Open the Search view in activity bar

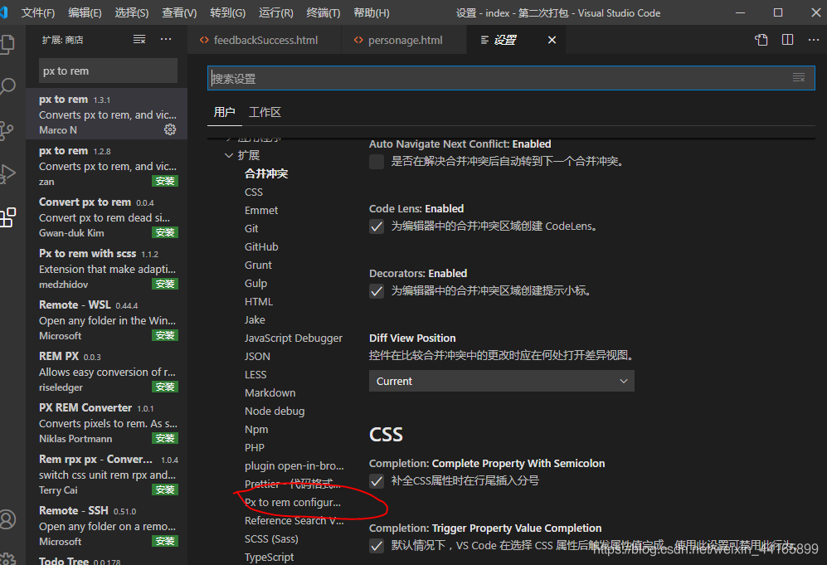pos(7,86)
